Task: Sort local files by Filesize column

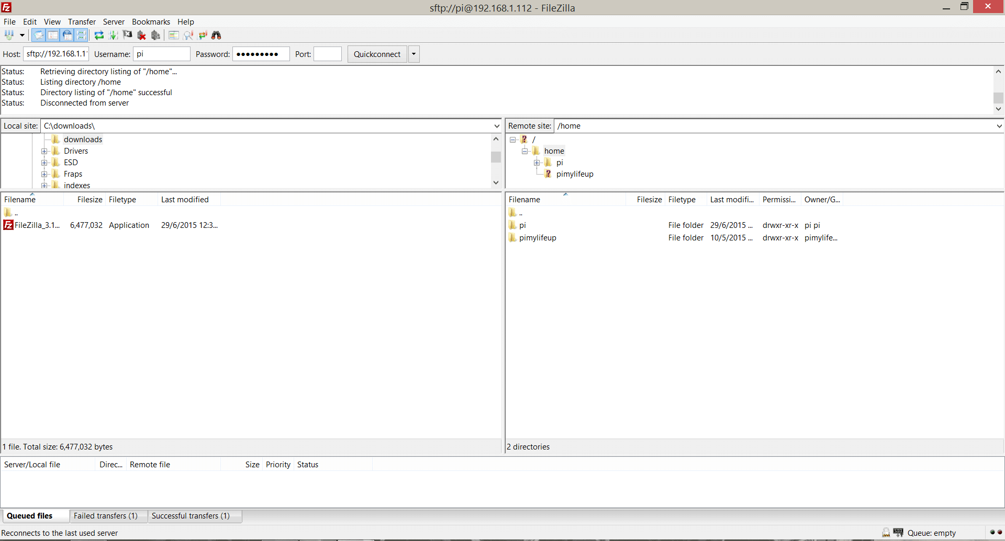Action: (x=85, y=200)
